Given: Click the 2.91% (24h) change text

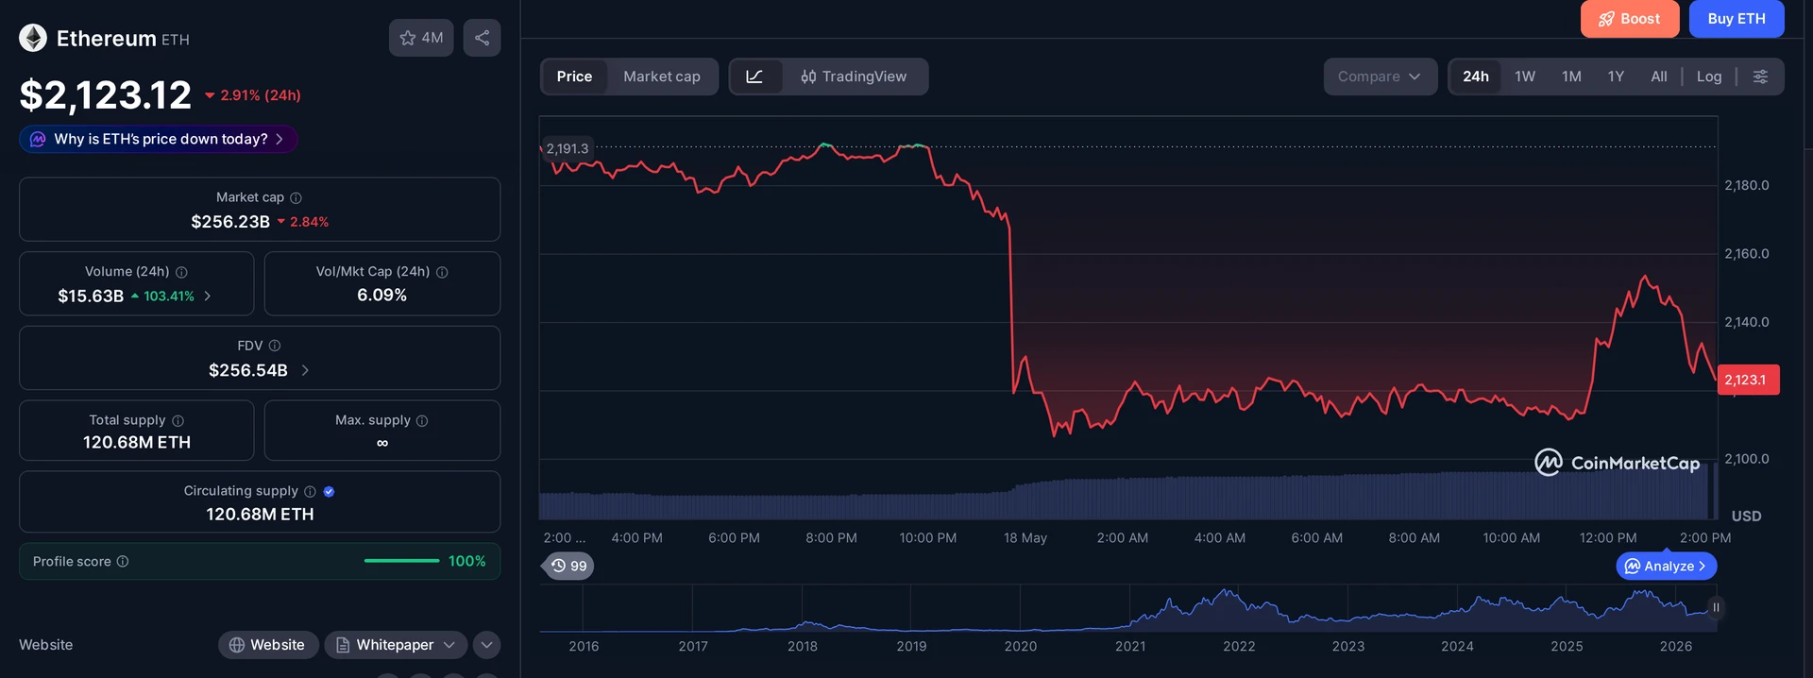Looking at the screenshot, I should [x=261, y=95].
